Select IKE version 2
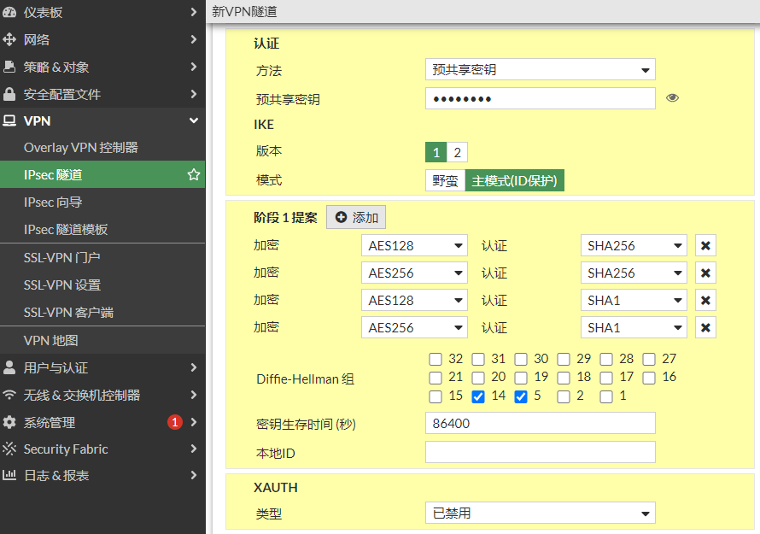 (457, 153)
